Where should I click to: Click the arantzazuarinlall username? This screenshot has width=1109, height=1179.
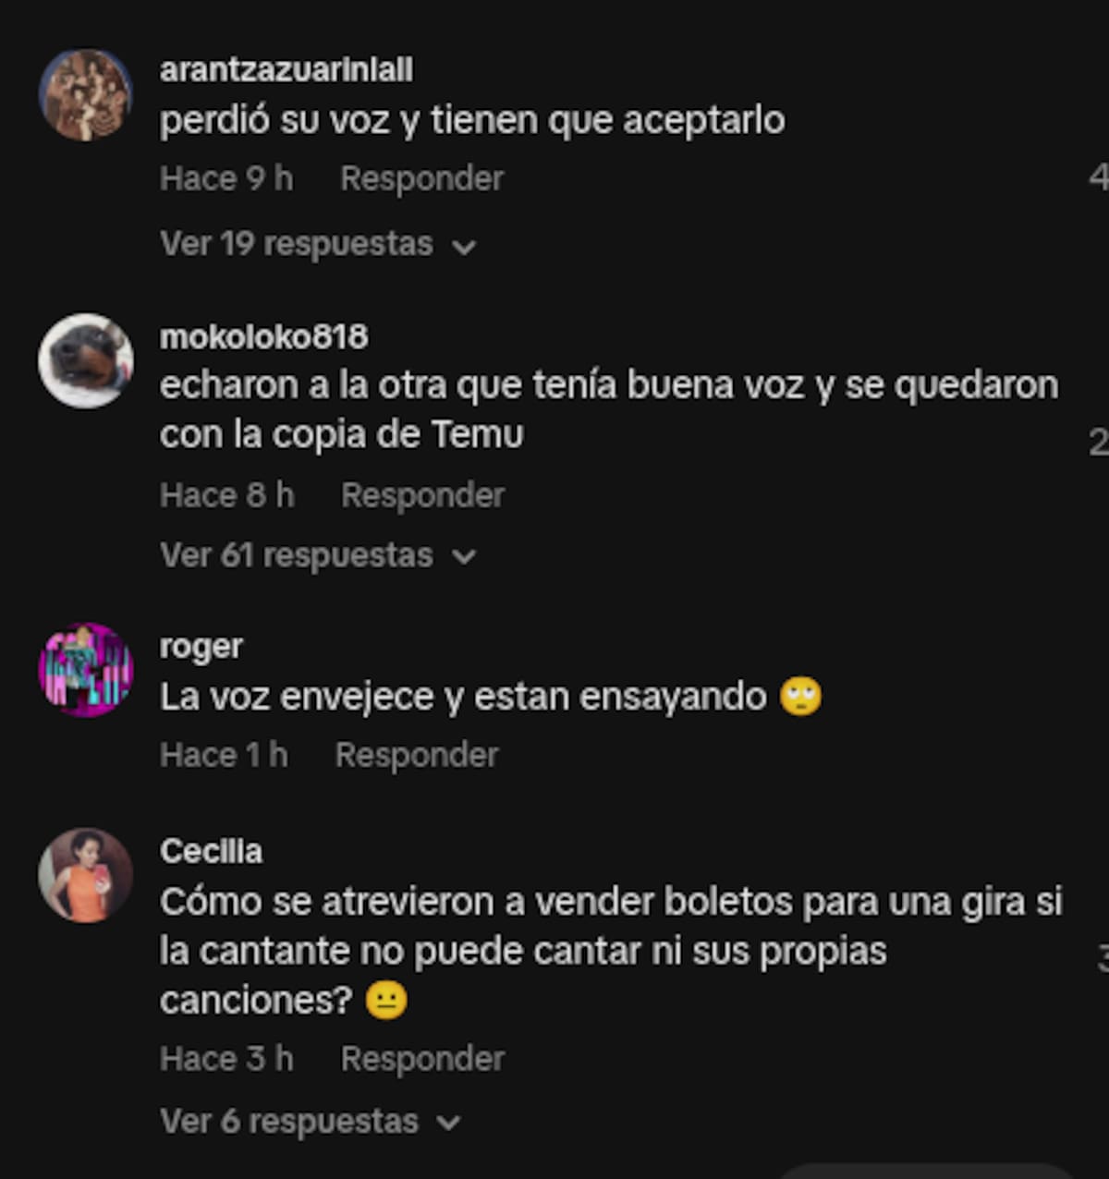[x=286, y=70]
